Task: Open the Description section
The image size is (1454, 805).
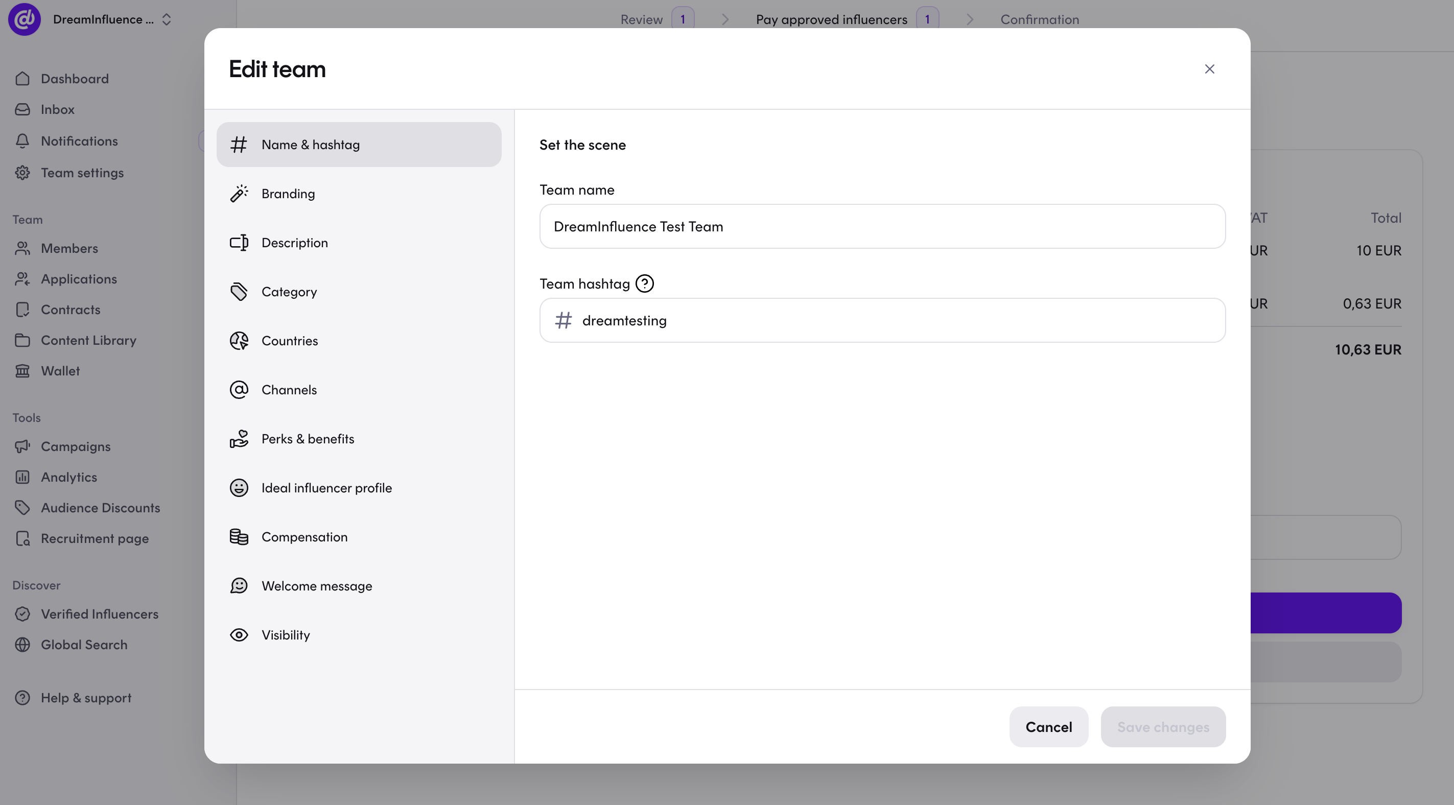Action: click(359, 243)
